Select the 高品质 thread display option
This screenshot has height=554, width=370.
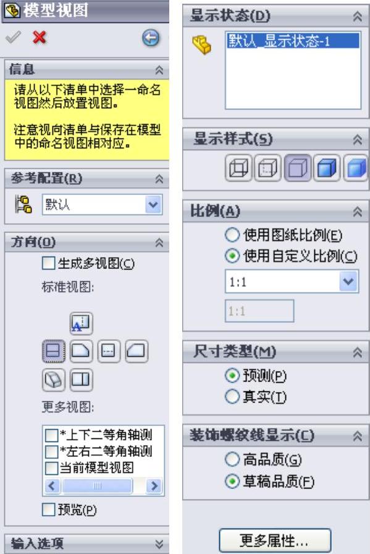[x=232, y=459]
